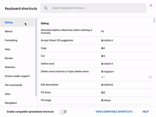Click the category list scrollbar
The width and height of the screenshot is (156, 117).
coord(36,57)
